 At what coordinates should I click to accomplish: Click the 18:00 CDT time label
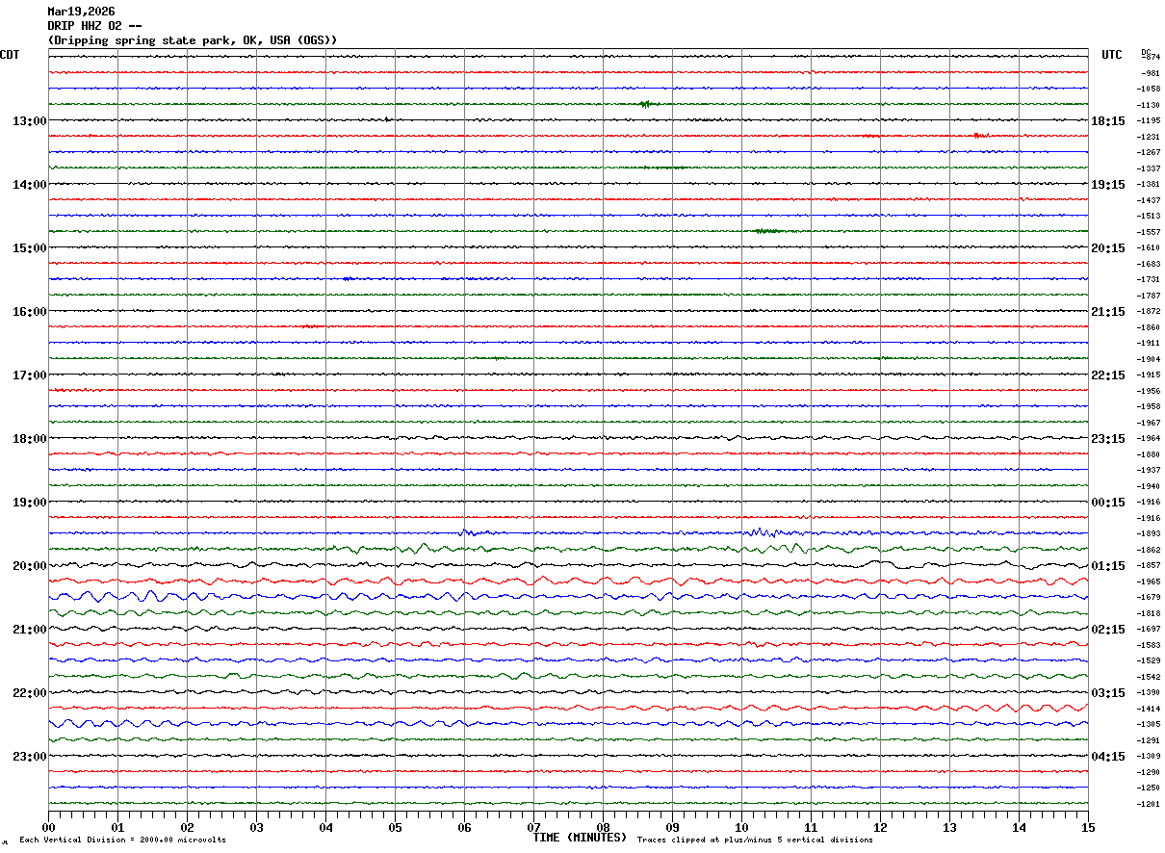click(29, 439)
